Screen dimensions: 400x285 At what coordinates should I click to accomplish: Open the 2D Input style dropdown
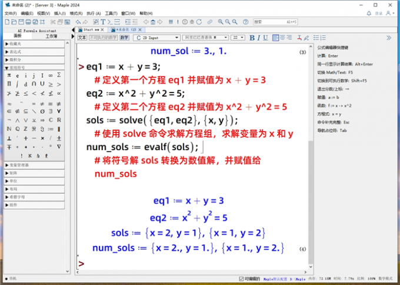(x=156, y=38)
